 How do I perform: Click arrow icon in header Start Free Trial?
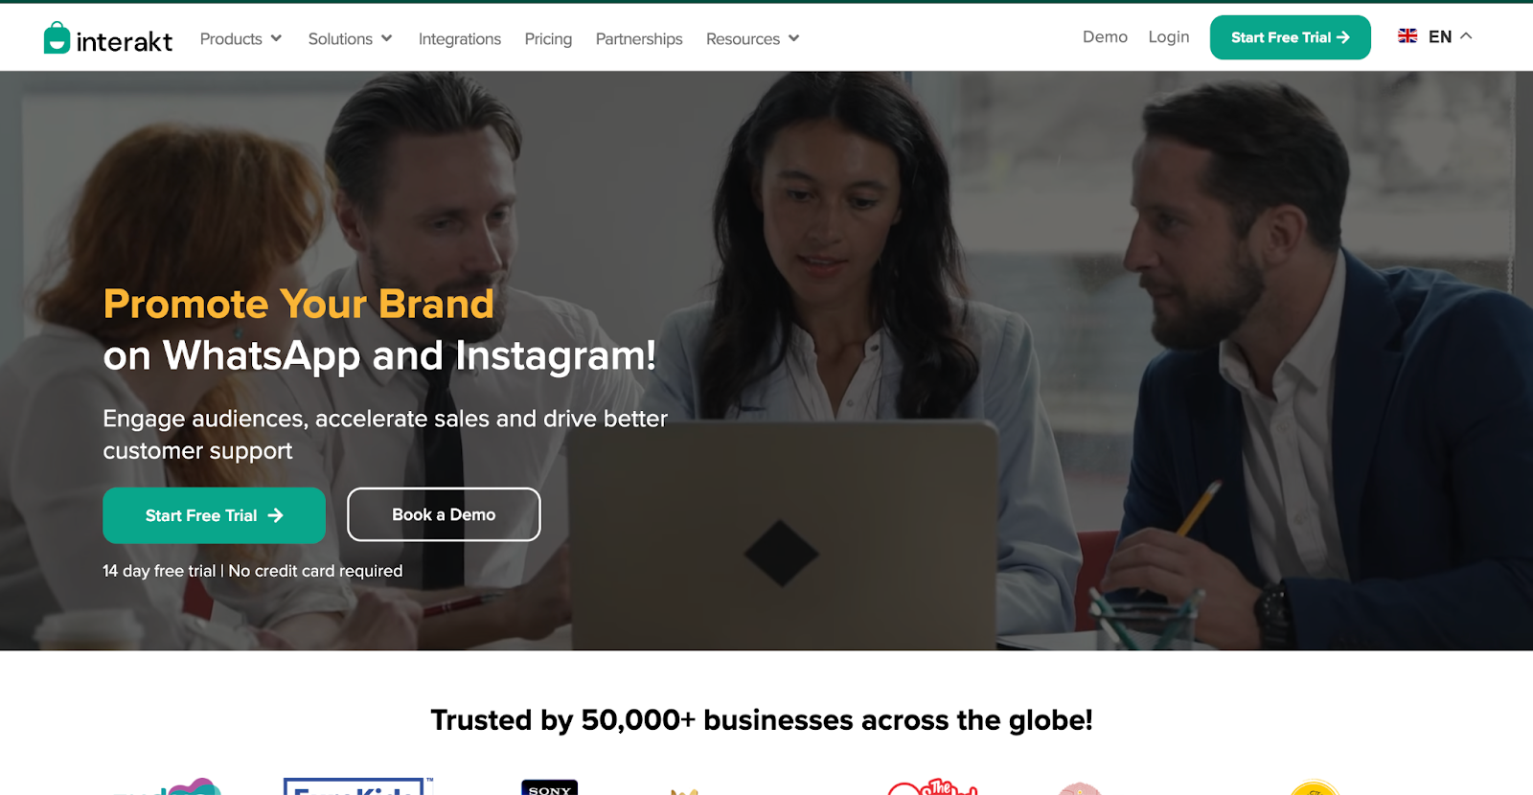click(x=1343, y=37)
